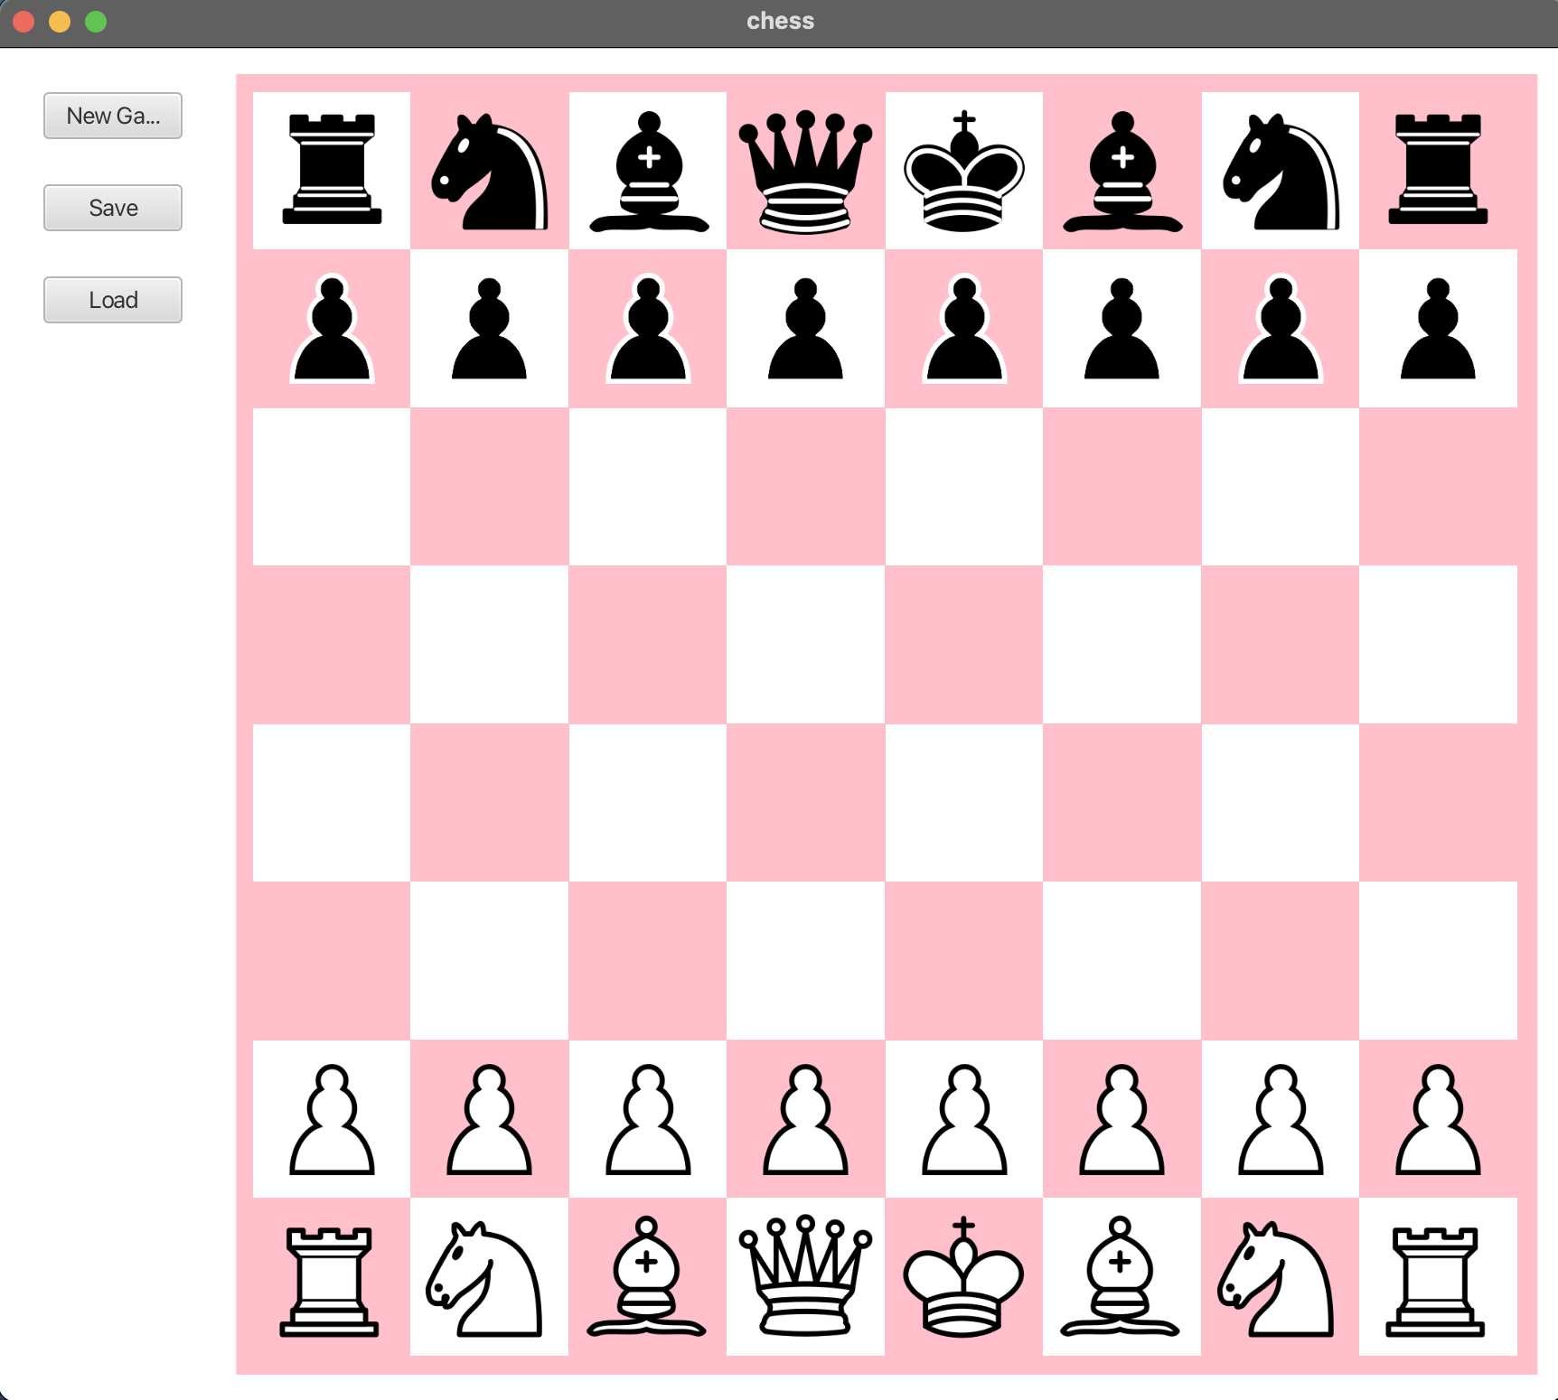Viewport: 1558px width, 1400px height.
Task: Click the empty a3 square
Action: 332,961
